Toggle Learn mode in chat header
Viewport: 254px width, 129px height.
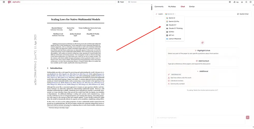tap(159, 14)
